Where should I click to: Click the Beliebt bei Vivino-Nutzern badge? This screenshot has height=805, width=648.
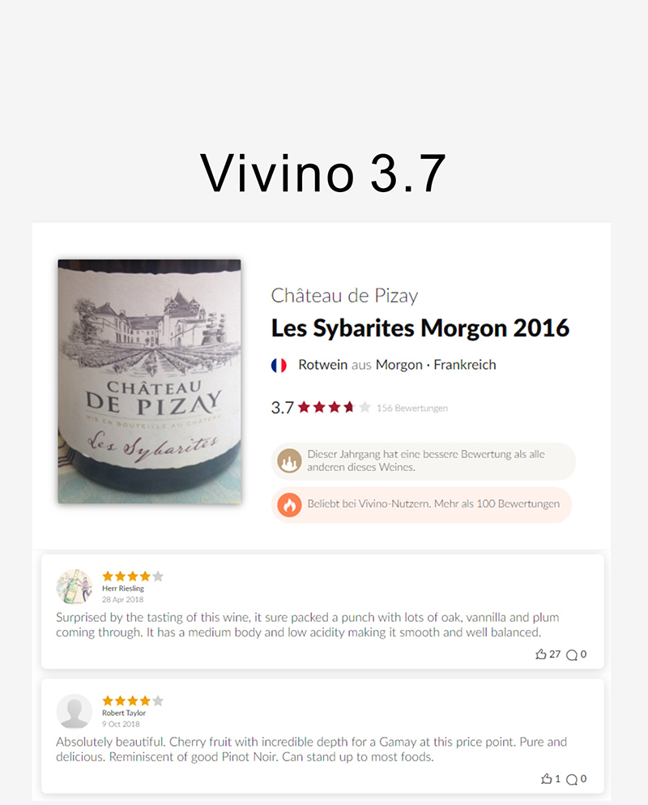(x=421, y=505)
